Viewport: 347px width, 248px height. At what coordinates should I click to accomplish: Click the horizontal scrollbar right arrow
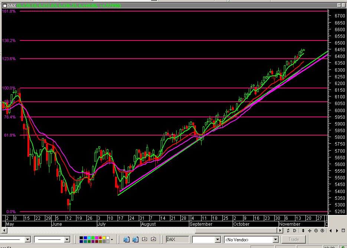pyautogui.click(x=280, y=231)
